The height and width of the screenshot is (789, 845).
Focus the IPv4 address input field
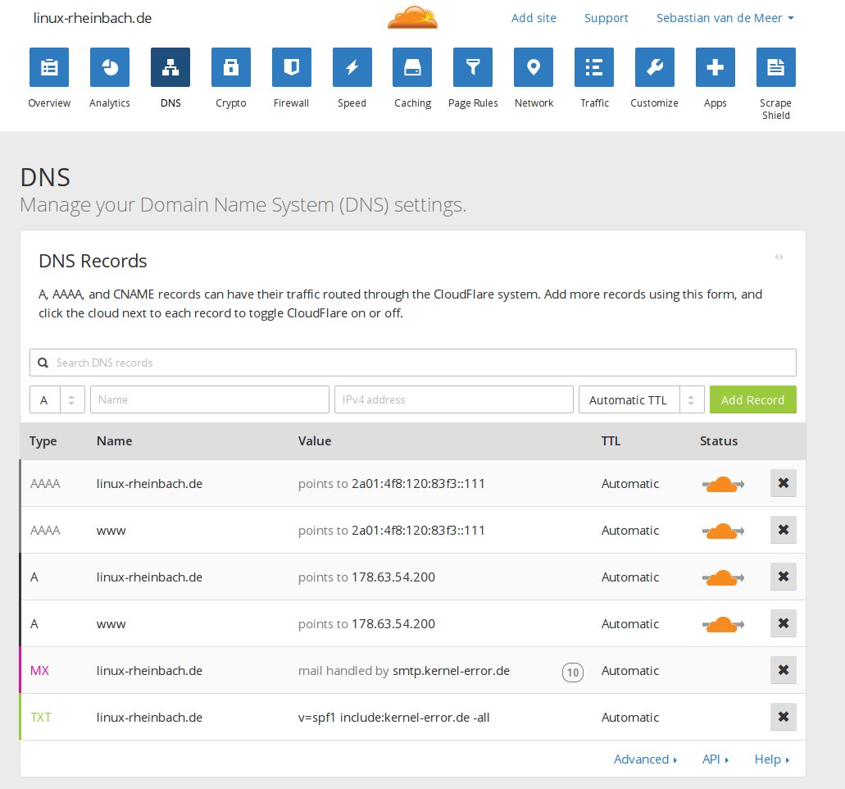coord(454,399)
